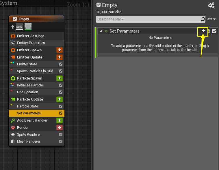Add a module to Particle Spawn
The image size is (219, 170).
click(x=59, y=78)
